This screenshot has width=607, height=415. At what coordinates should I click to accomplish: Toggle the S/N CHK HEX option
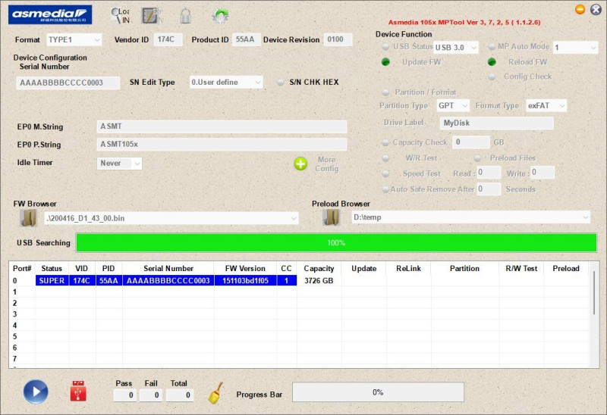point(281,83)
